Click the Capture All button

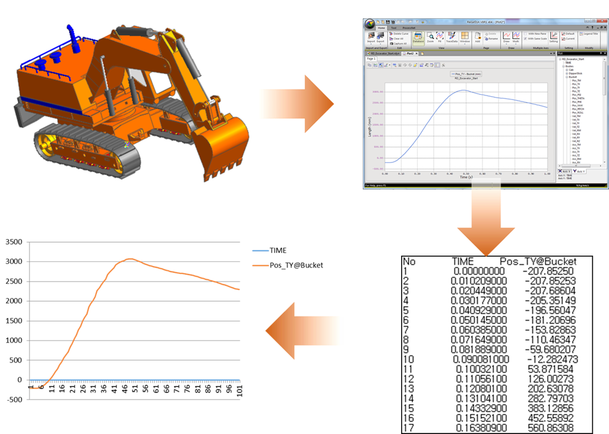coord(400,43)
